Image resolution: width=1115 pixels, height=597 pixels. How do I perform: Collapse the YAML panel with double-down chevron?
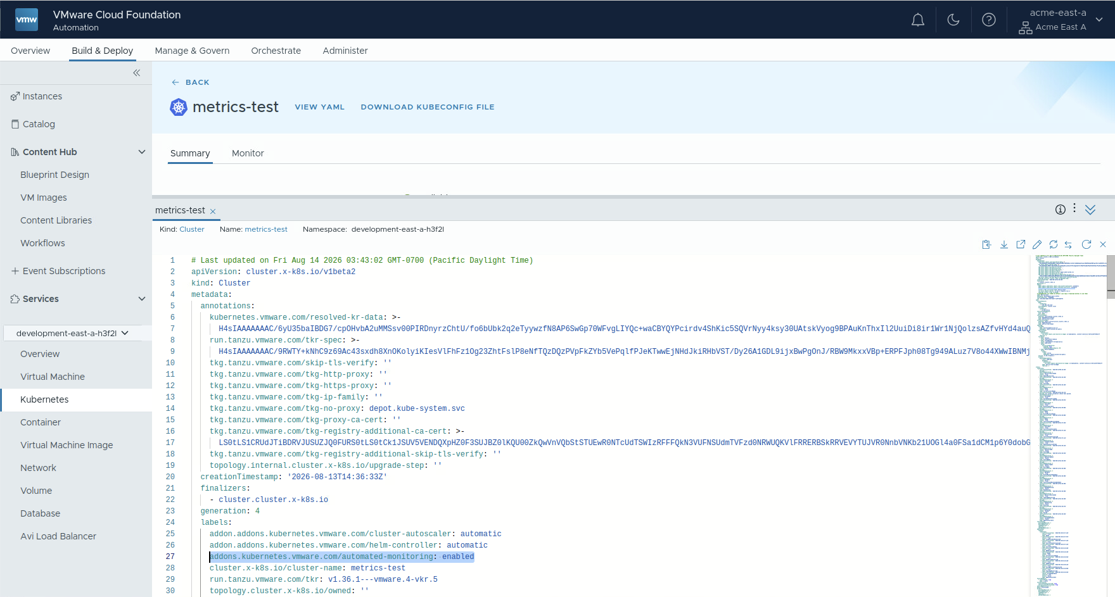click(1090, 210)
